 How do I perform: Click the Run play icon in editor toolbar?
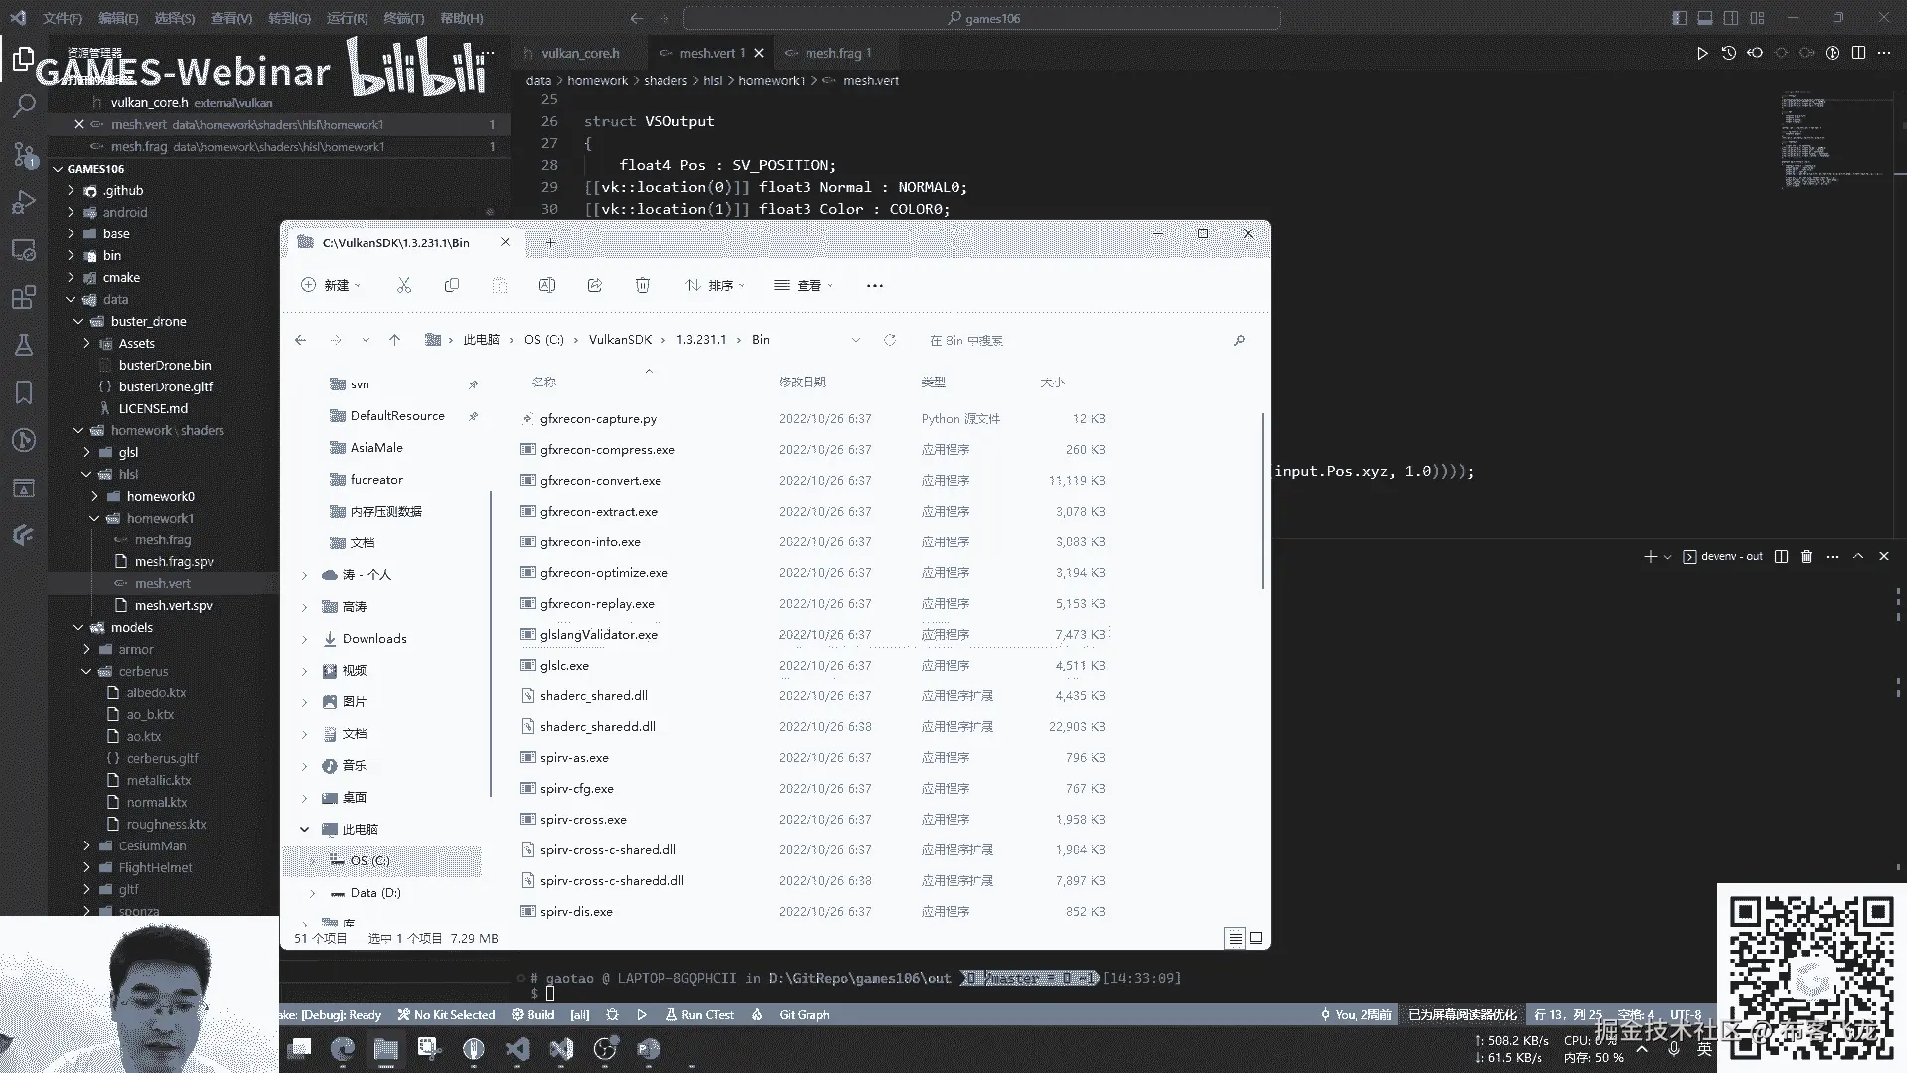[1701, 53]
